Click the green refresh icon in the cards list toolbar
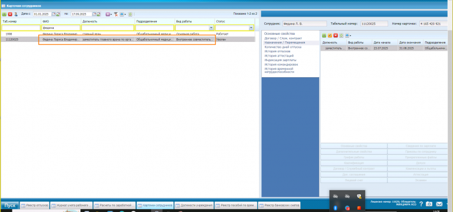 pyautogui.click(x=130, y=14)
